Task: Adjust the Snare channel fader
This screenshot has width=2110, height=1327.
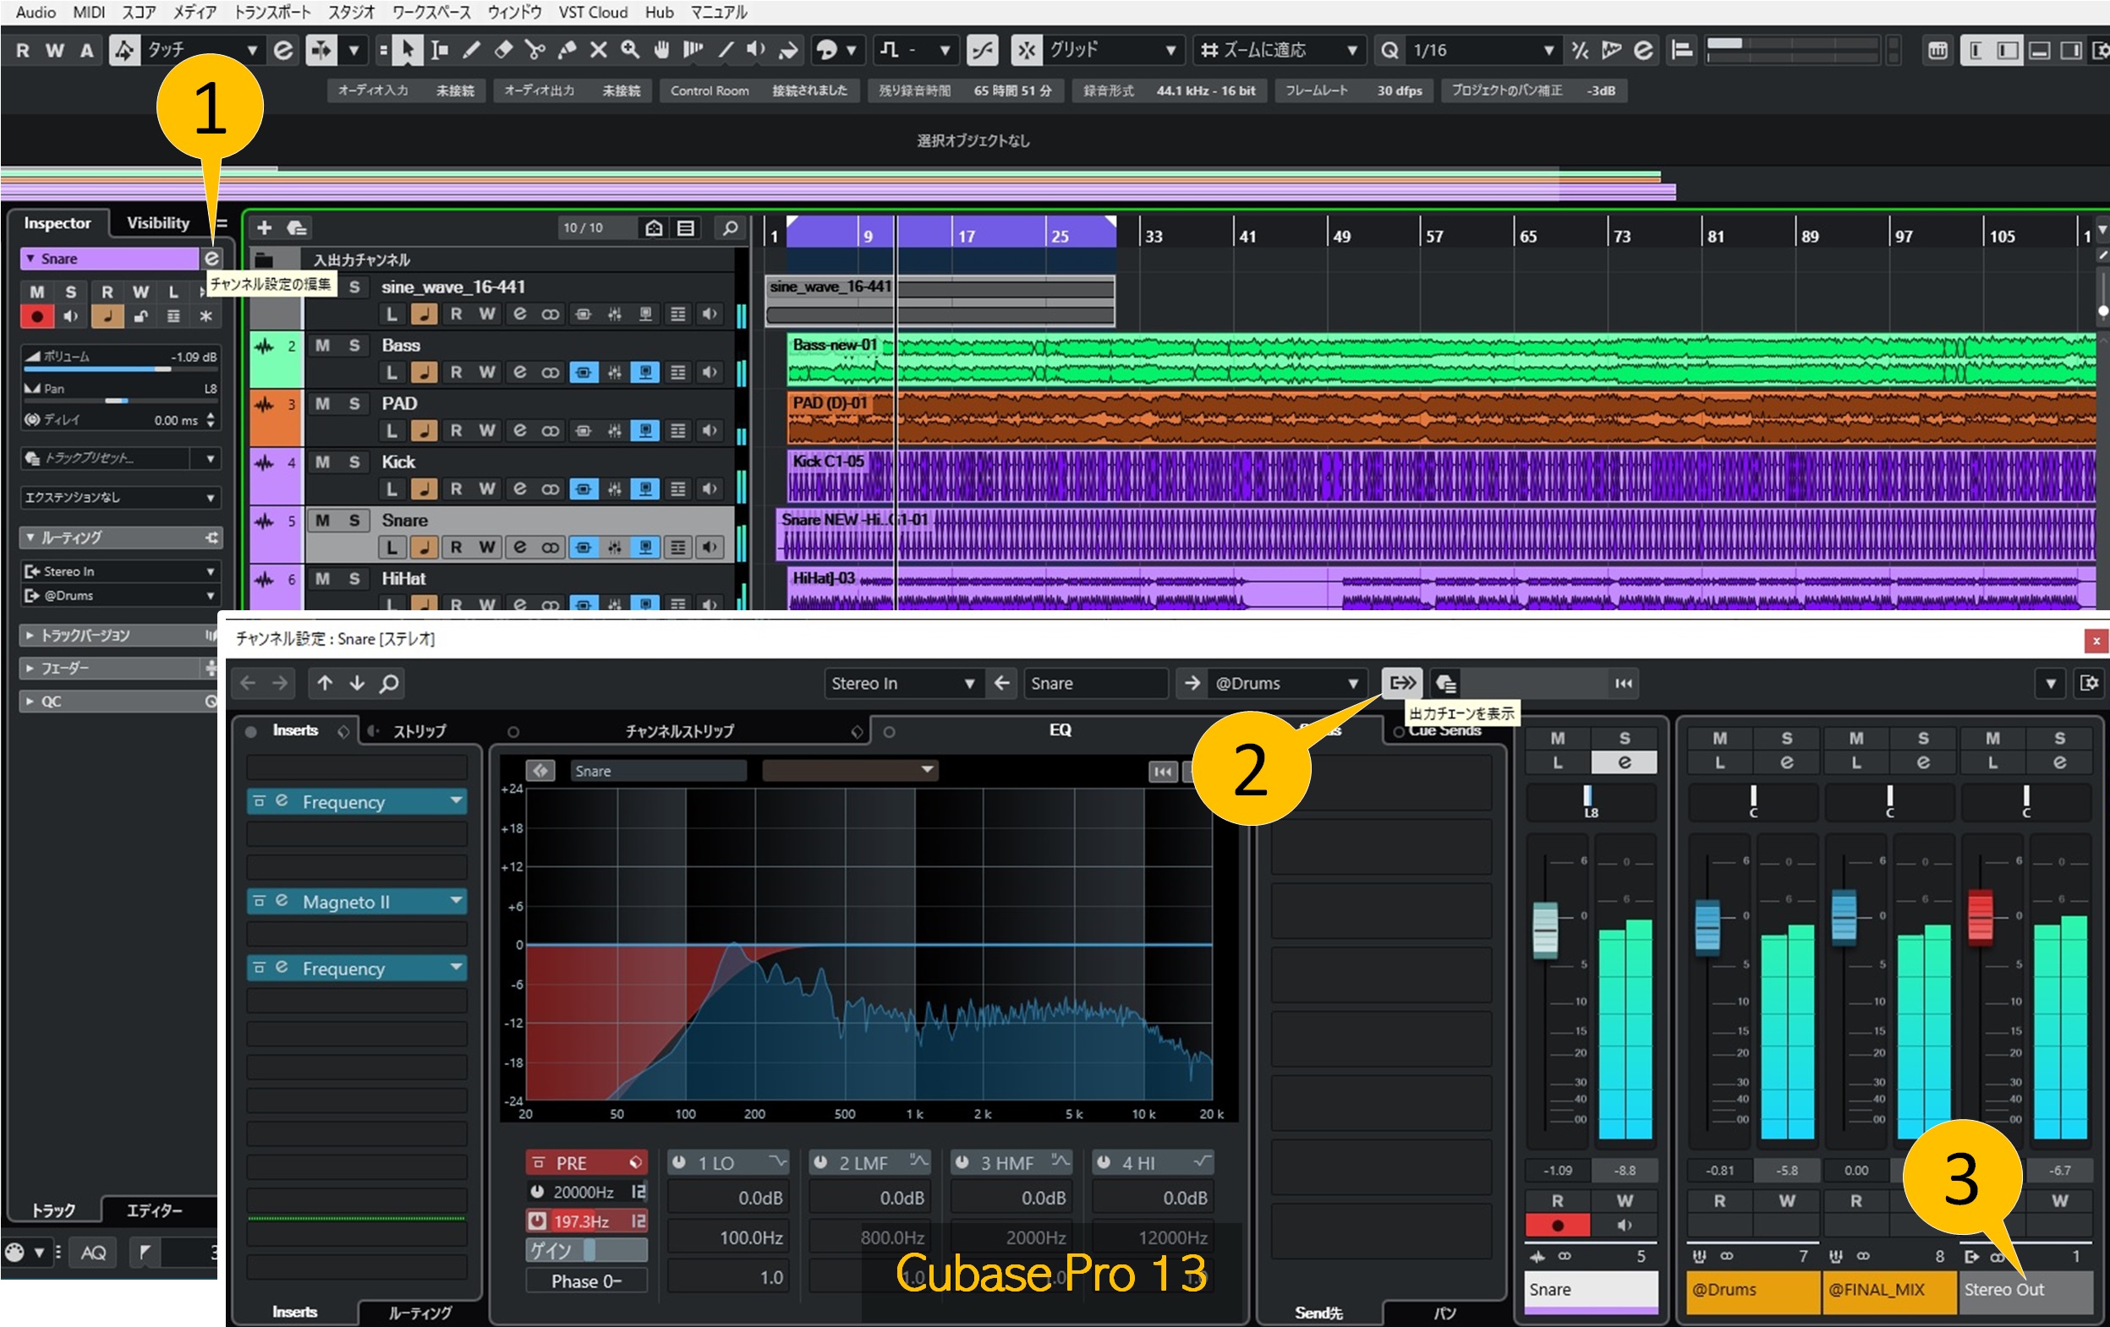Action: pos(1545,930)
